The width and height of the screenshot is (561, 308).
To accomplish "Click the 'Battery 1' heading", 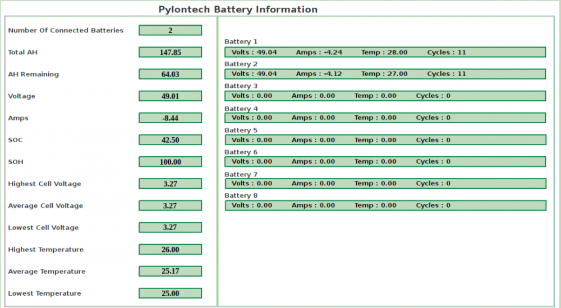I will pyautogui.click(x=241, y=42).
